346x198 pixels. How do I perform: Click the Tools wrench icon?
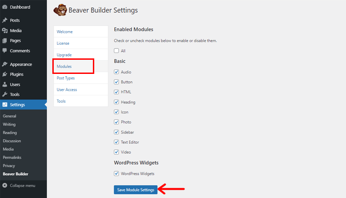5,94
